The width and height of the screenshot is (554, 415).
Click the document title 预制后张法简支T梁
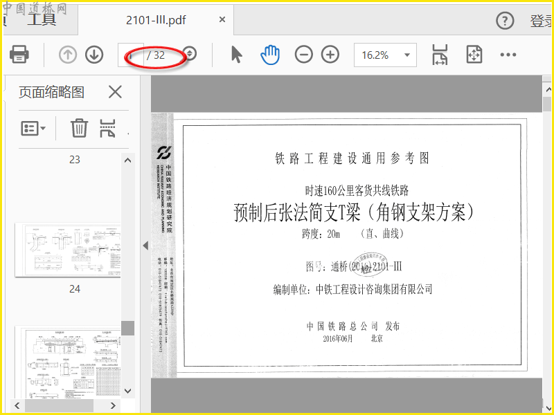[x=353, y=212]
